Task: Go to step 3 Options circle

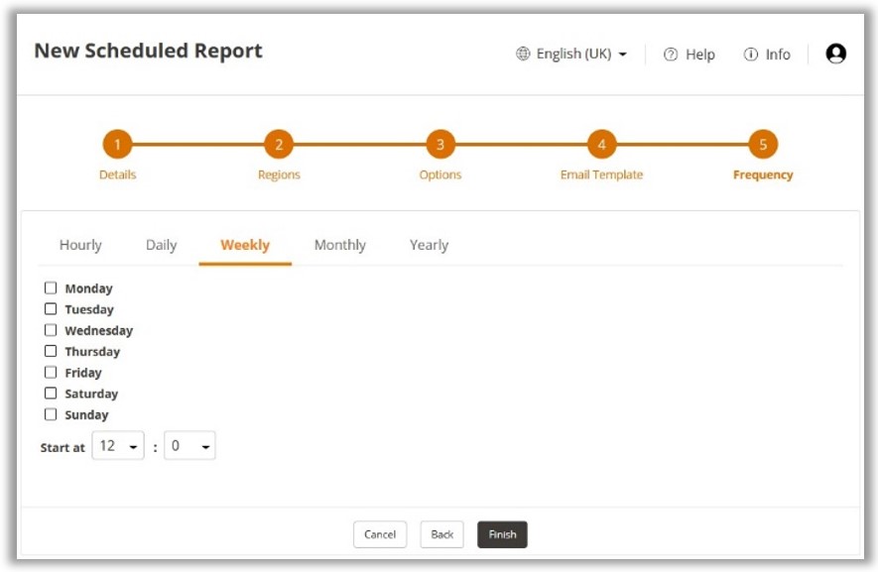Action: point(440,145)
